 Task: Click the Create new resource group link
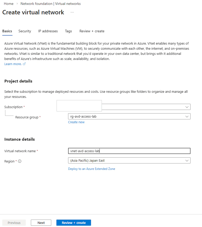[x=76, y=122]
